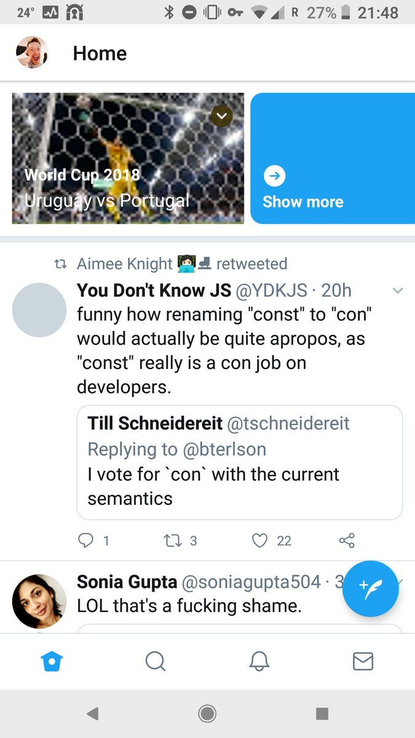
Task: Retweet the You Don't Know JS tweet
Action: (x=173, y=541)
